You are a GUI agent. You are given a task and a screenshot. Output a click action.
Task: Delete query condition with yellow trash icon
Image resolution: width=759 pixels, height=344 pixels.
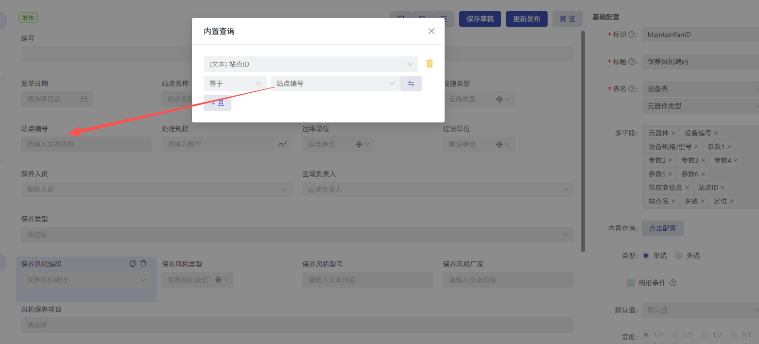[x=430, y=64]
